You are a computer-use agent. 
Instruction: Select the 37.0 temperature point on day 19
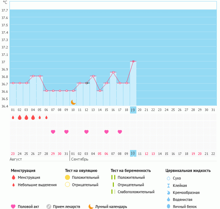pos(133,61)
